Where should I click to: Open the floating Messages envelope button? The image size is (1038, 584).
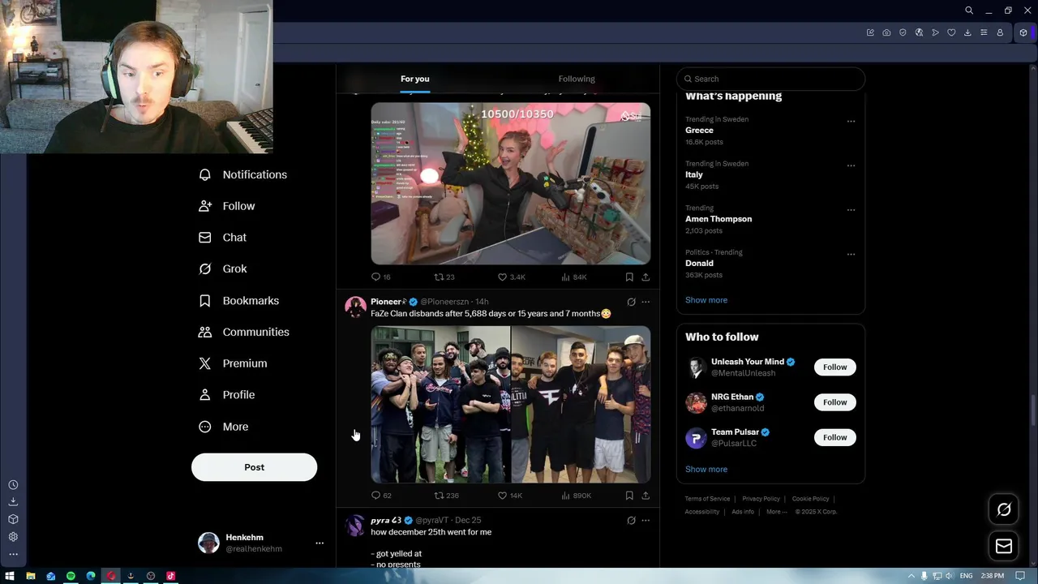pos(1004,547)
